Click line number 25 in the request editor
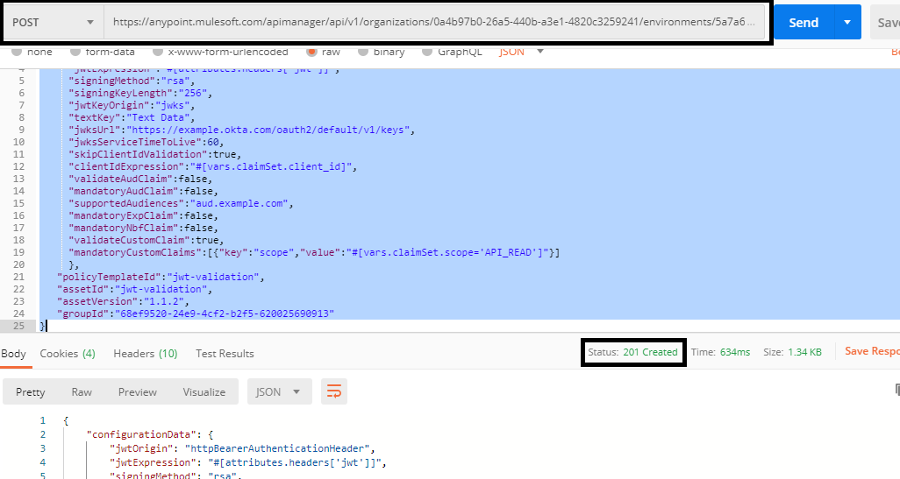Viewport: 900px width, 479px height. click(18, 326)
